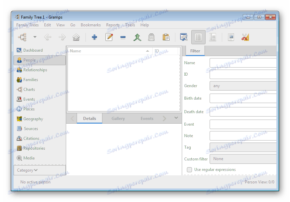Open the Configure active view icon
Screen dimensions: 290x202
183,37
